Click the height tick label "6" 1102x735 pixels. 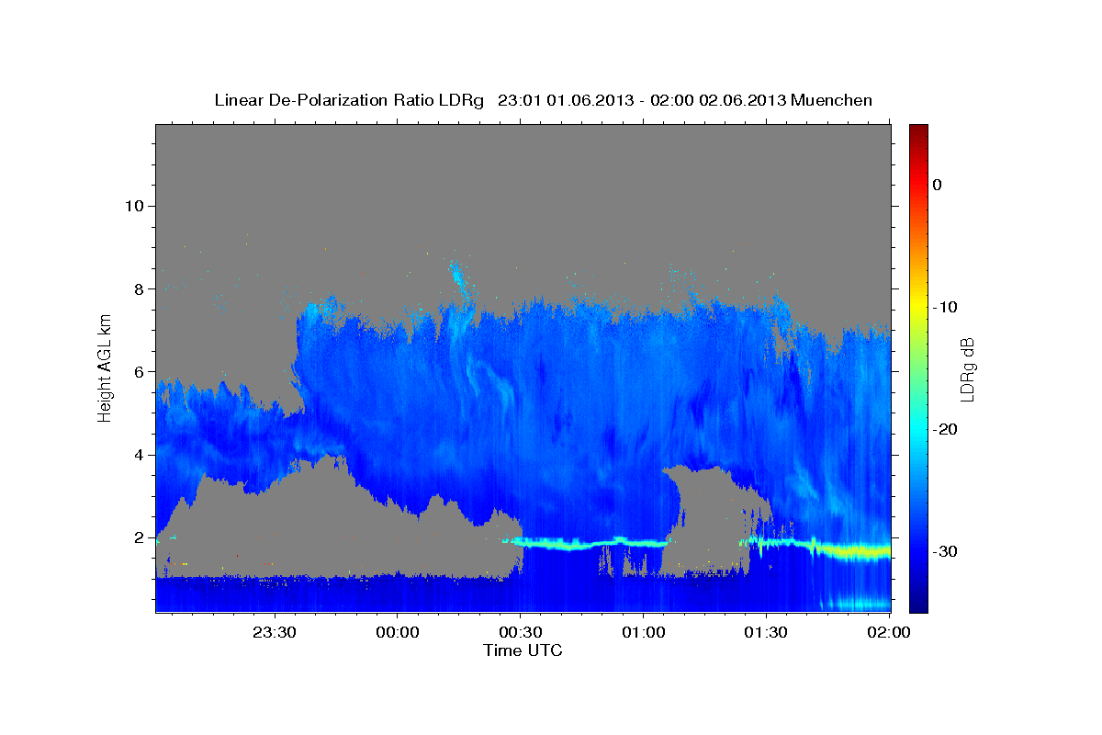coord(139,372)
